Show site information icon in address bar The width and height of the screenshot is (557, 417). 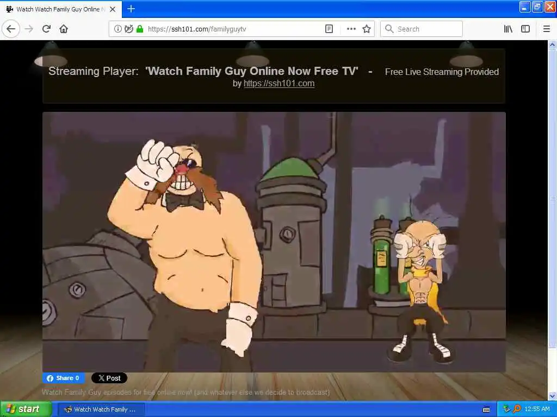coord(117,29)
